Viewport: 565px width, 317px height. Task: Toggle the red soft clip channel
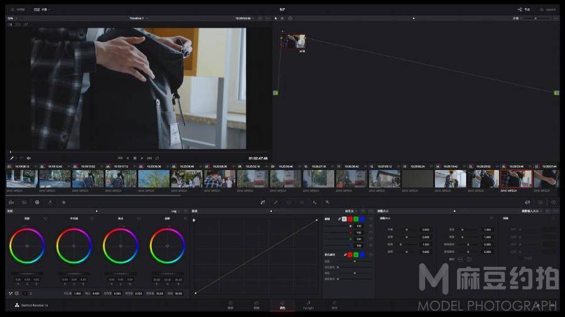[x=350, y=255]
